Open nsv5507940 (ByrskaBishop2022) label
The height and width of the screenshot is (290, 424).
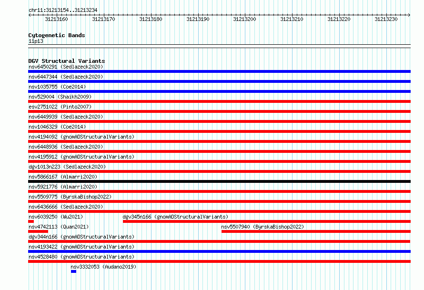262,227
